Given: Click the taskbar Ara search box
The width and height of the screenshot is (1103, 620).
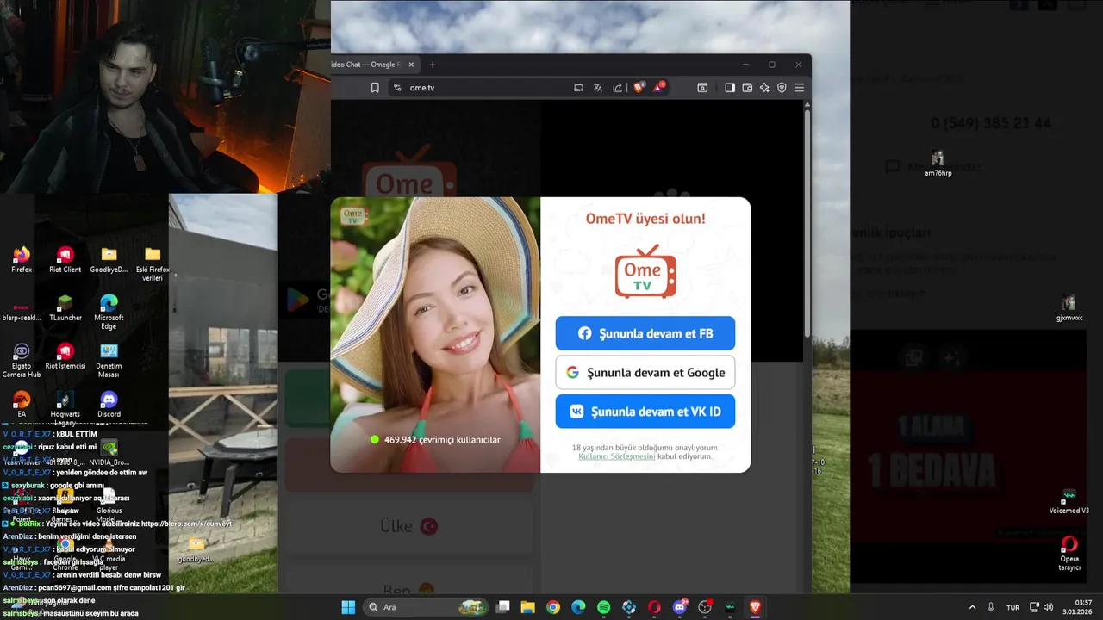Looking at the screenshot, I should point(427,607).
